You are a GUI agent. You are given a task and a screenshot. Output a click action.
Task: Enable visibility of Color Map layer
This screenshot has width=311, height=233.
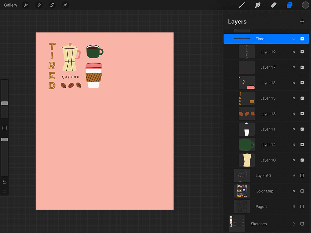(x=302, y=191)
